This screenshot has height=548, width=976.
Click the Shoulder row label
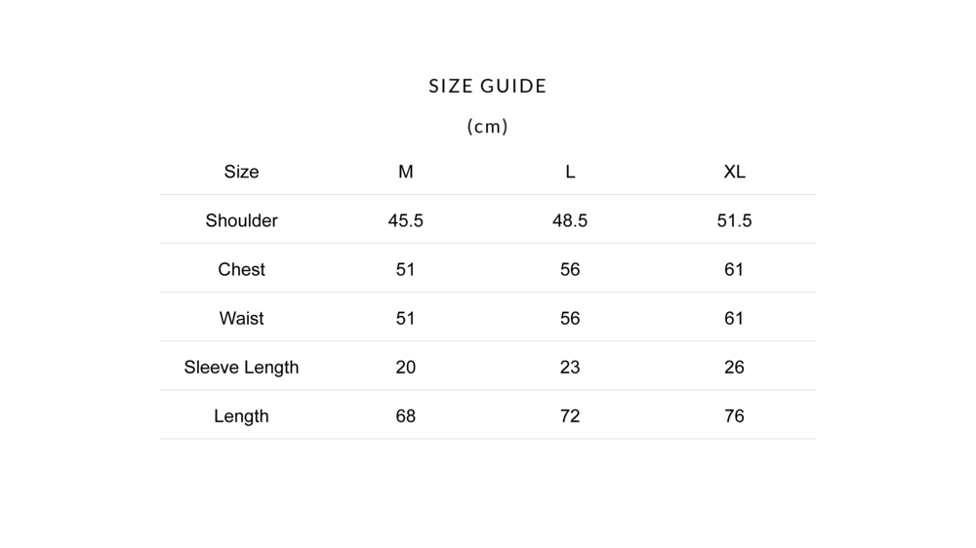[x=241, y=220]
